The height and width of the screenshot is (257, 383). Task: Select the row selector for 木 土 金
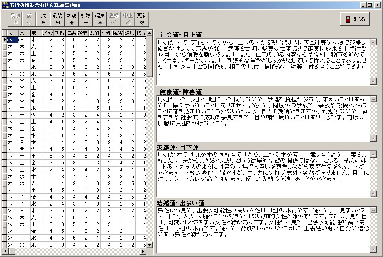5,128
